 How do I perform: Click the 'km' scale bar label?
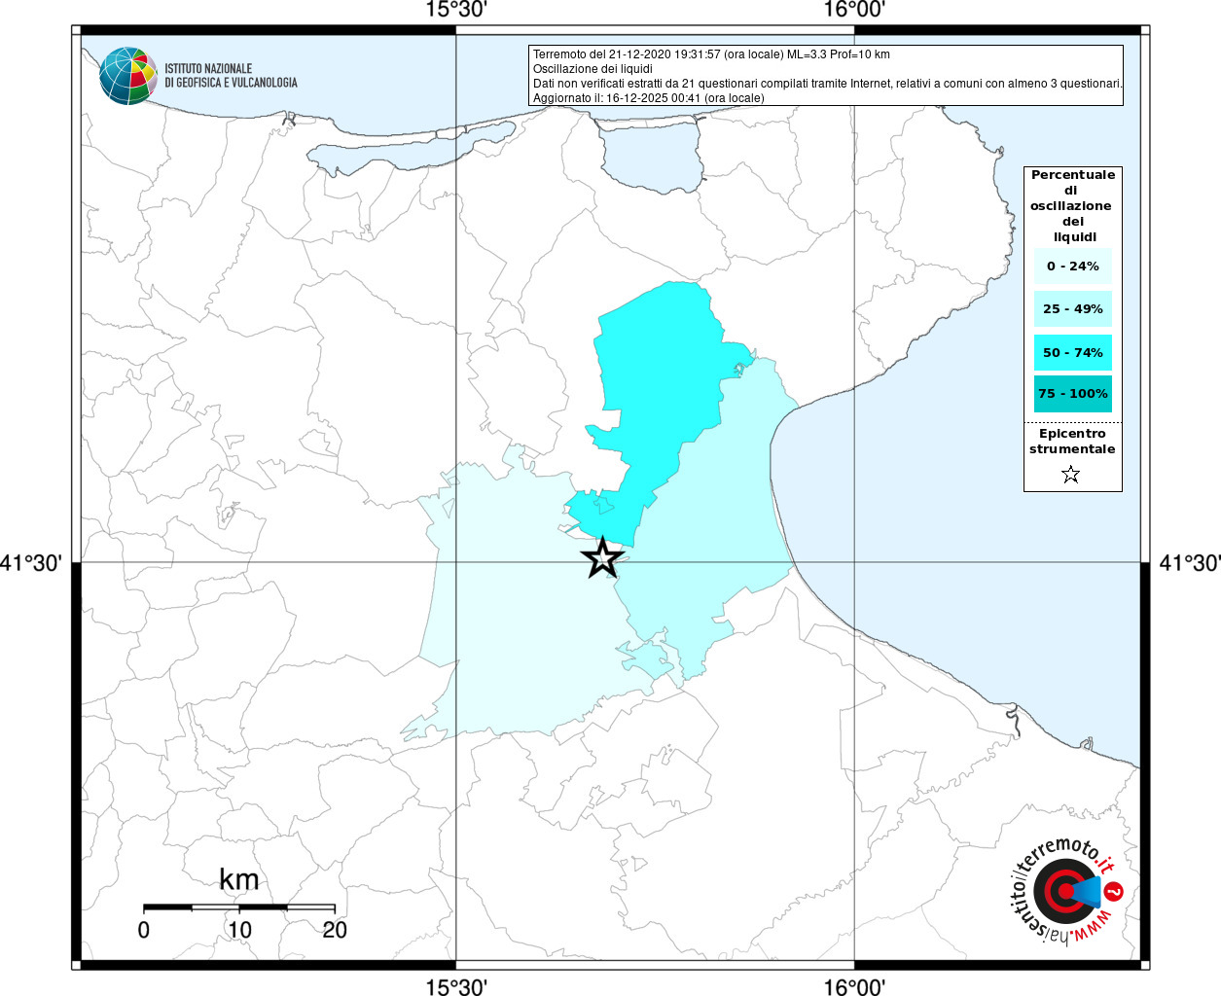(239, 879)
